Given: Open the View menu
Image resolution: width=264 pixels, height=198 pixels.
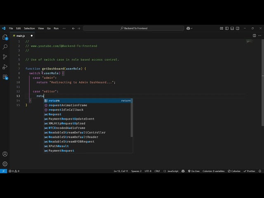Looking at the screenshot, I should tap(41, 28).
